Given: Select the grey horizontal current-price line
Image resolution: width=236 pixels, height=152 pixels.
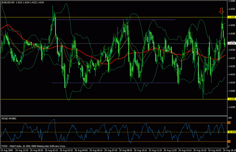Looking at the screenshot, I should 114,43.
